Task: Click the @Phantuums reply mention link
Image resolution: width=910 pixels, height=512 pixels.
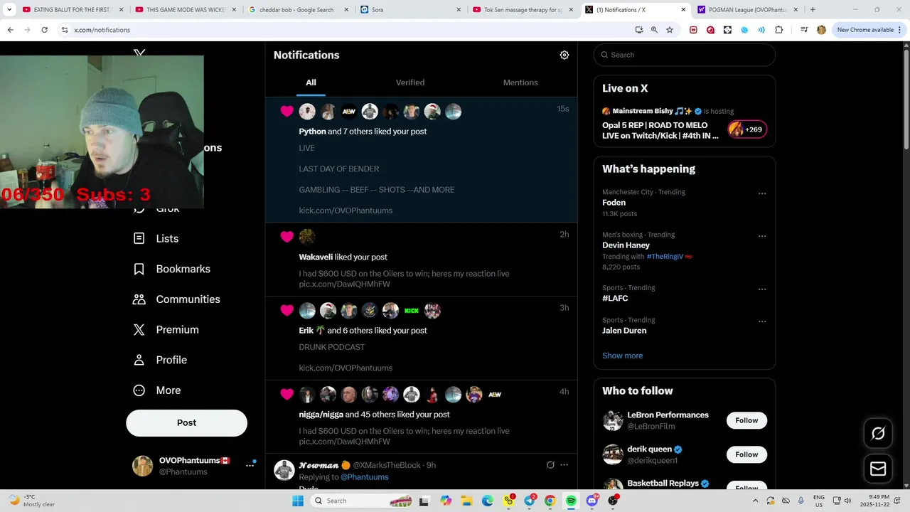Action: coord(364,477)
